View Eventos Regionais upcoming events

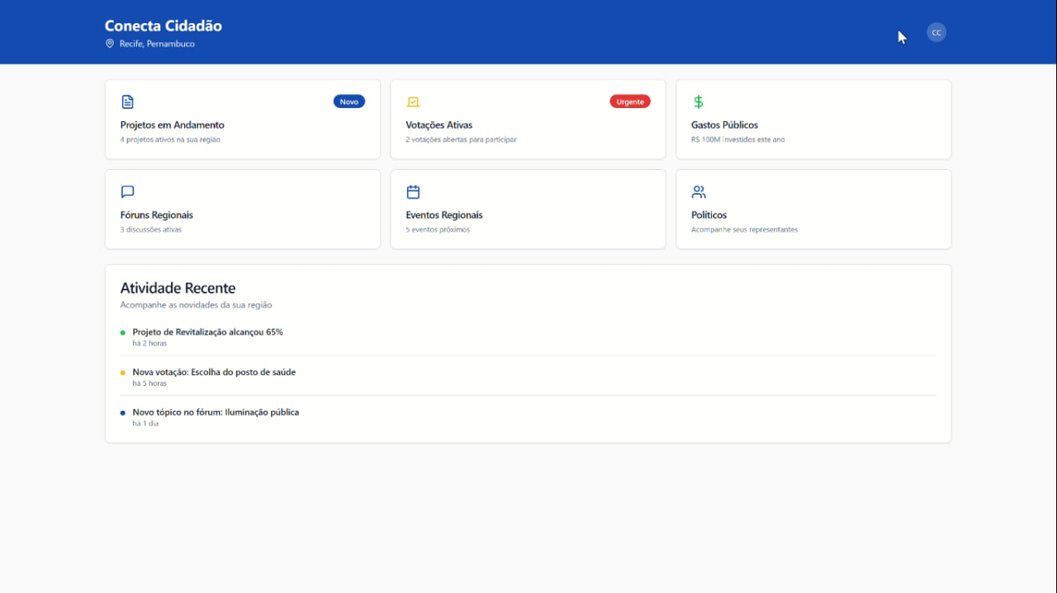pyautogui.click(x=443, y=215)
